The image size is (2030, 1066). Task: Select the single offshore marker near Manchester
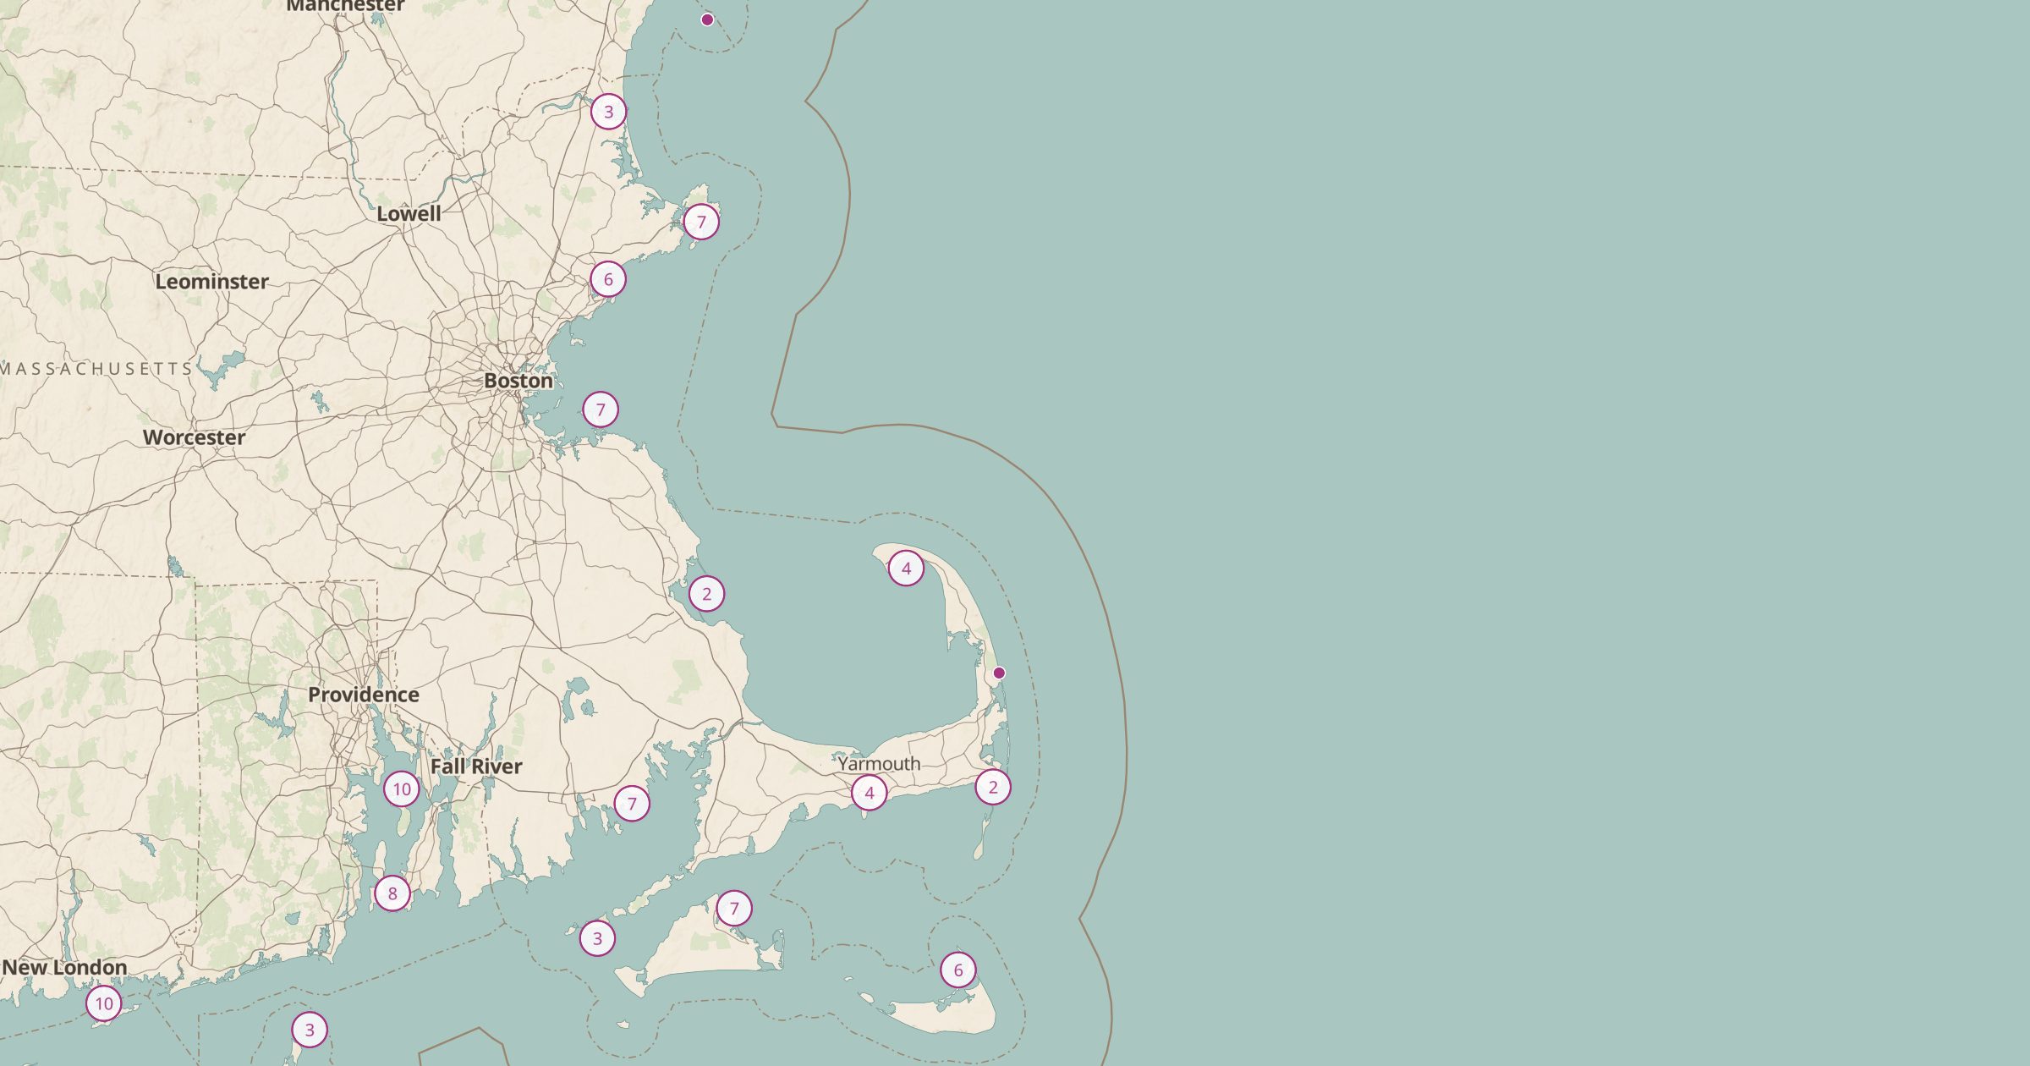pyautogui.click(x=707, y=19)
